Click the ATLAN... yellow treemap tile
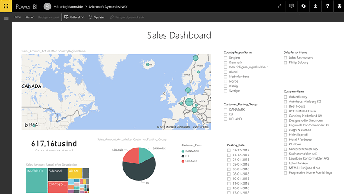 click(75, 173)
